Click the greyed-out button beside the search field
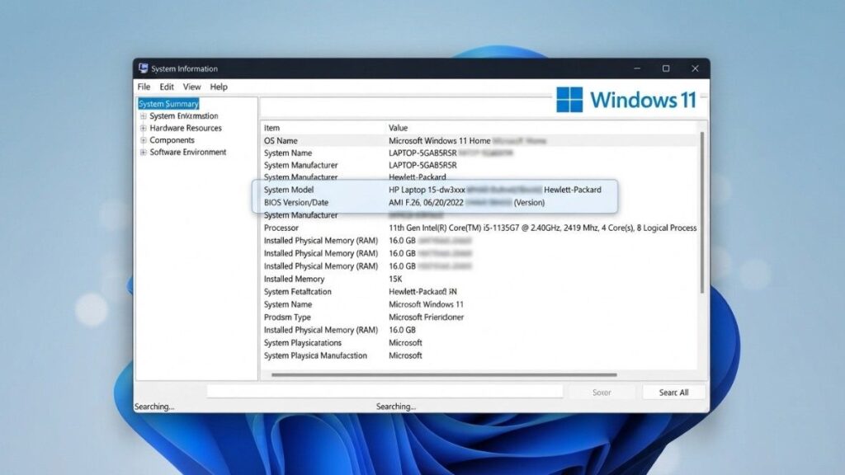The image size is (845, 475). click(x=602, y=393)
